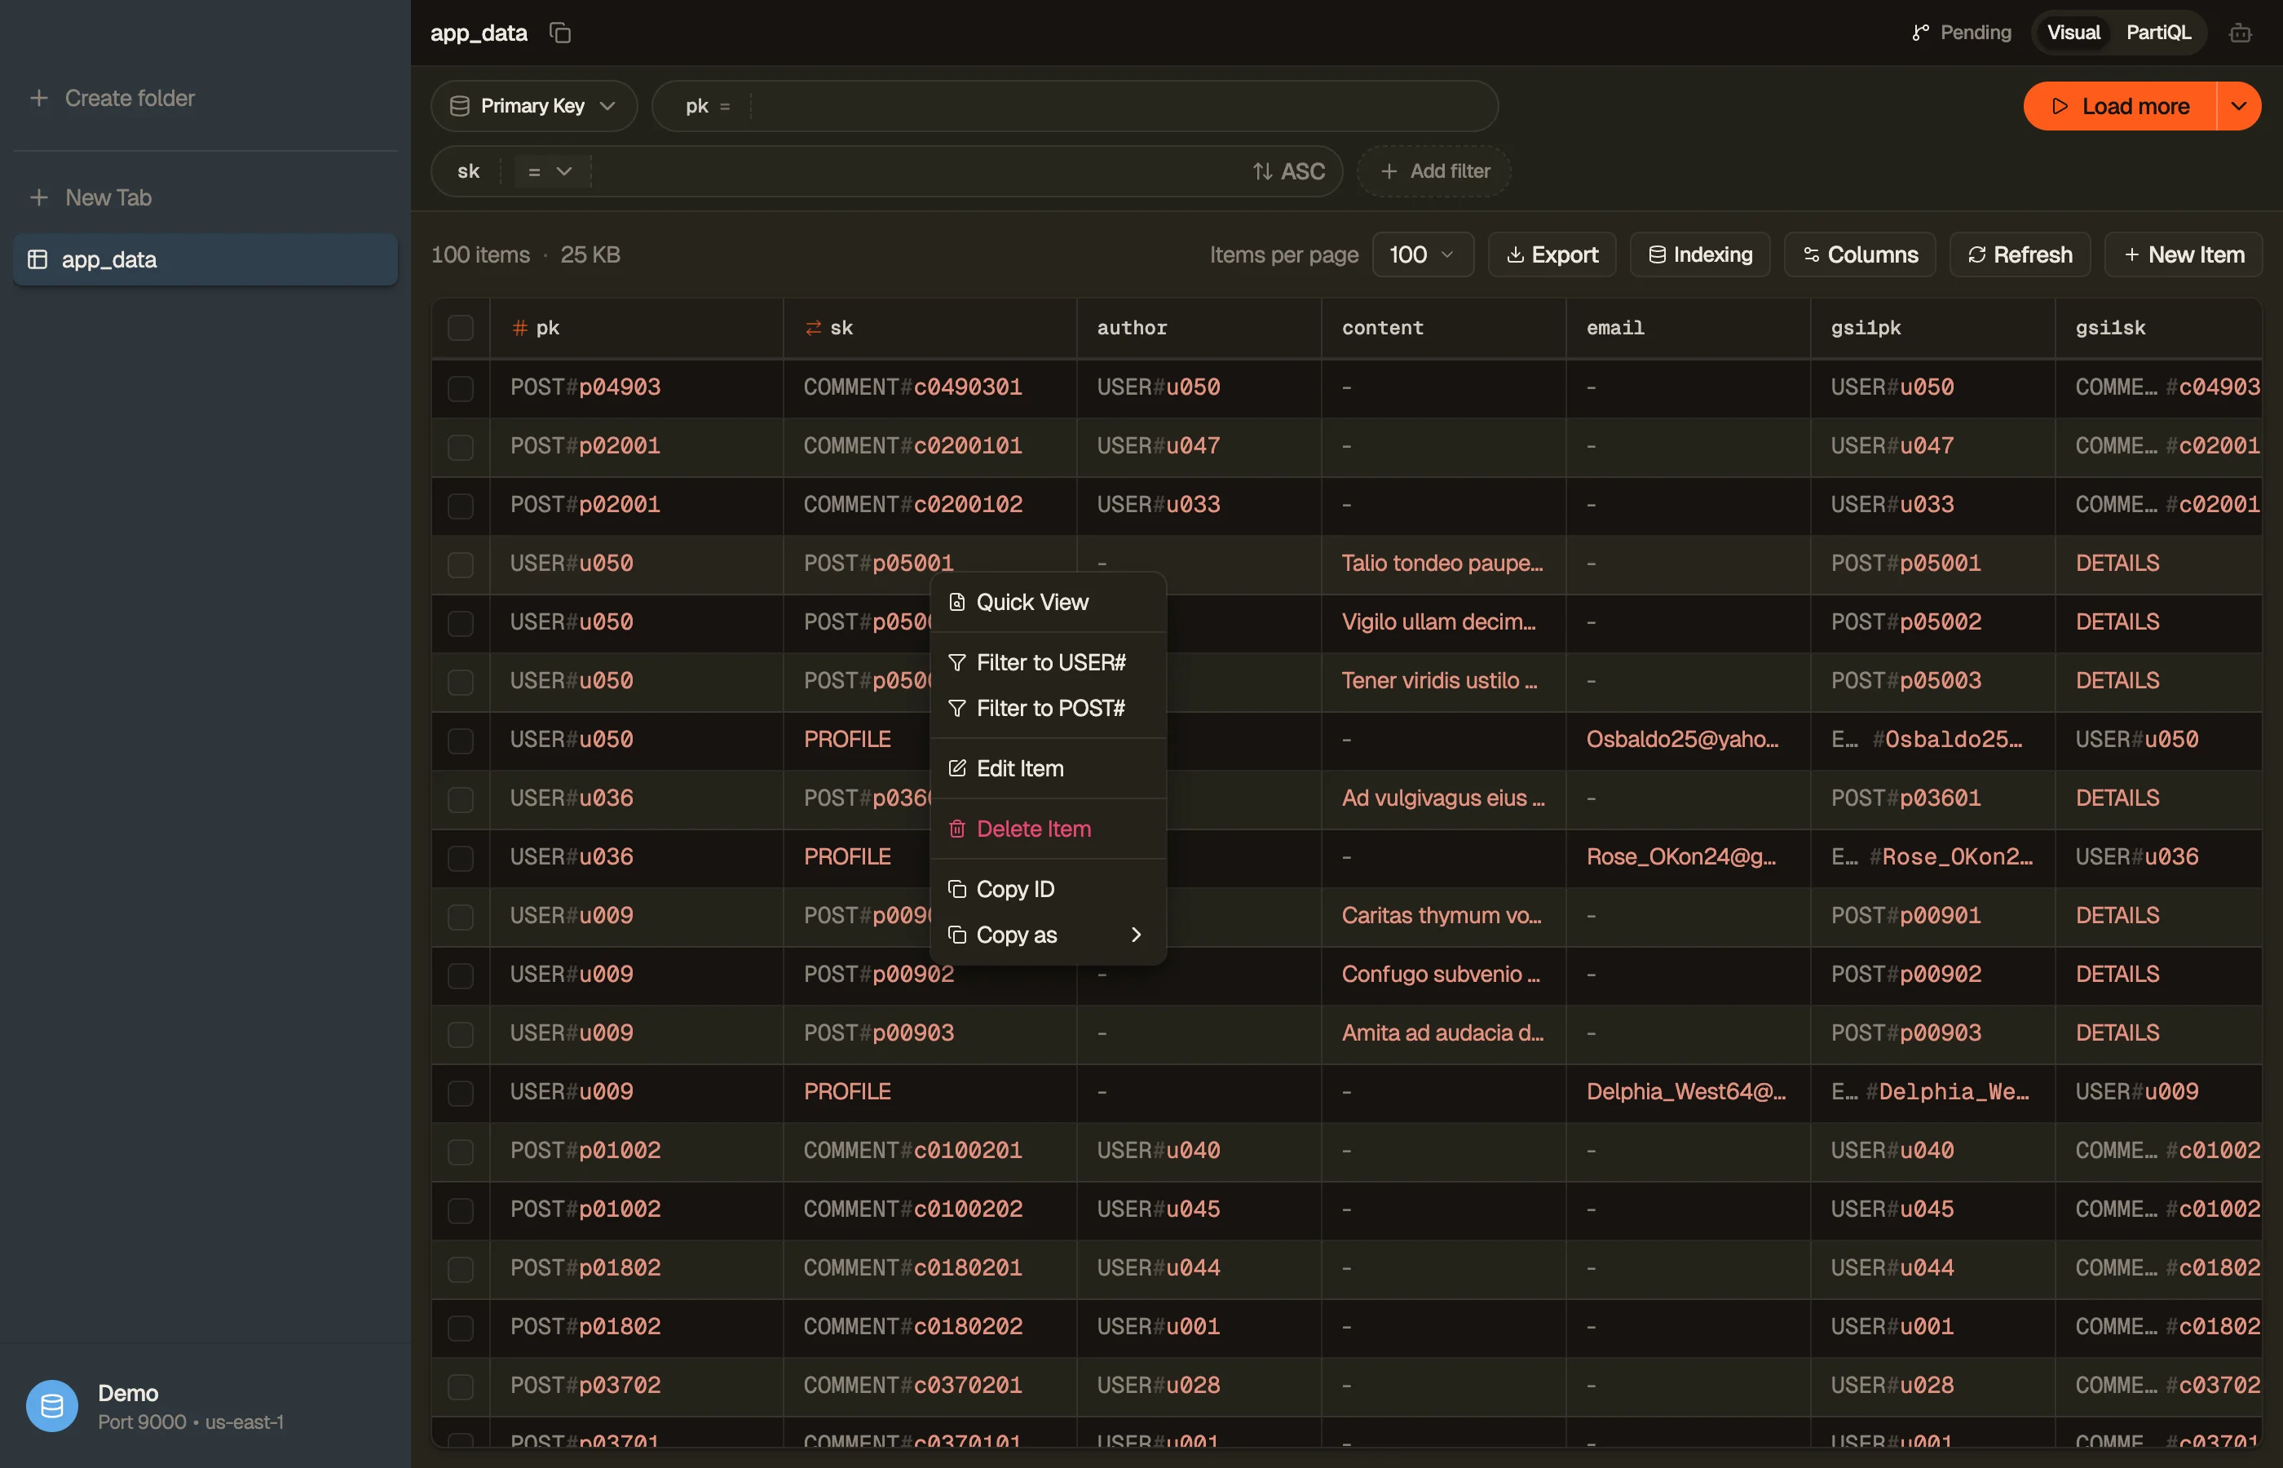Click the plus icon next to New Tab

[x=39, y=197]
